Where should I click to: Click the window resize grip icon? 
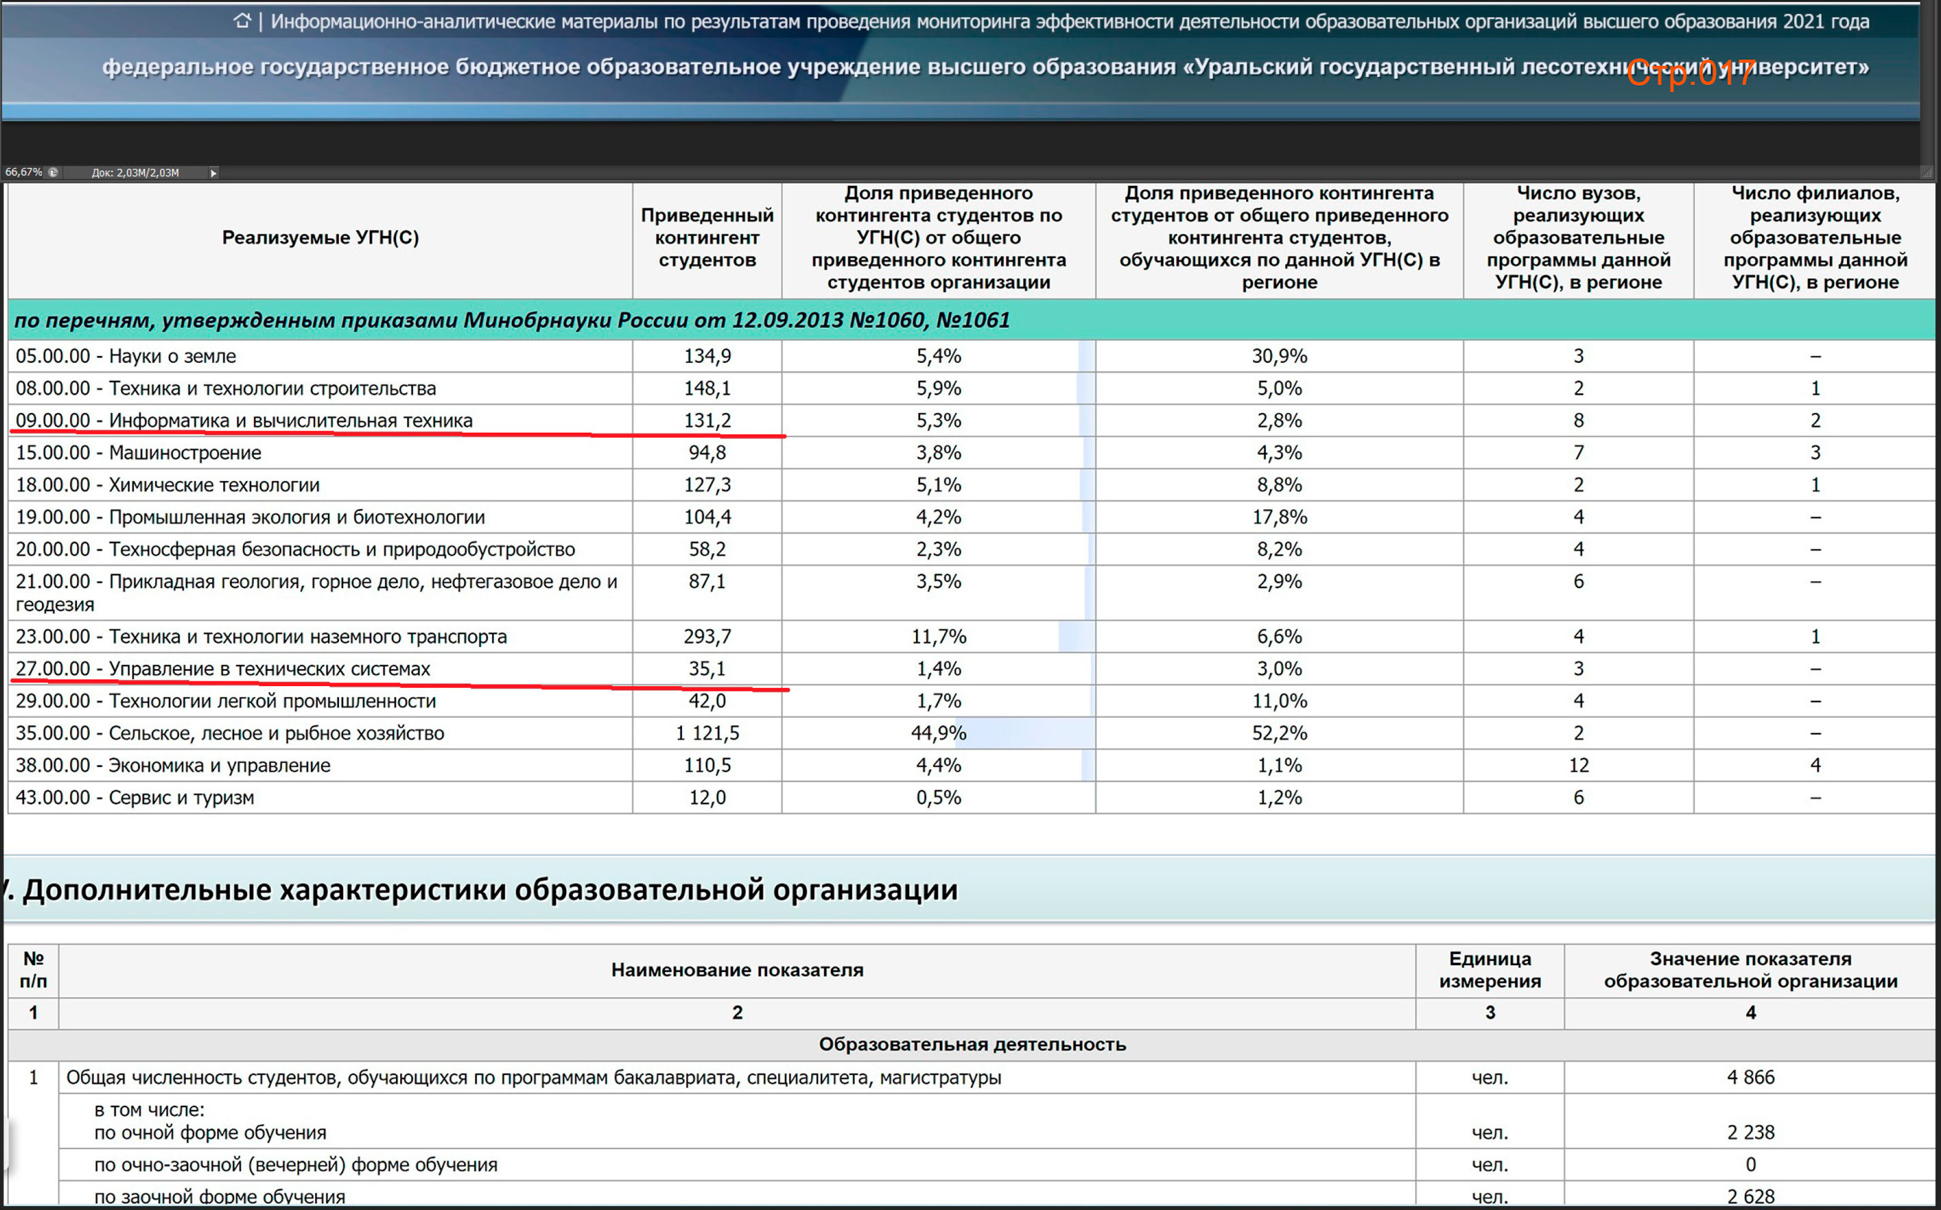click(x=1927, y=172)
